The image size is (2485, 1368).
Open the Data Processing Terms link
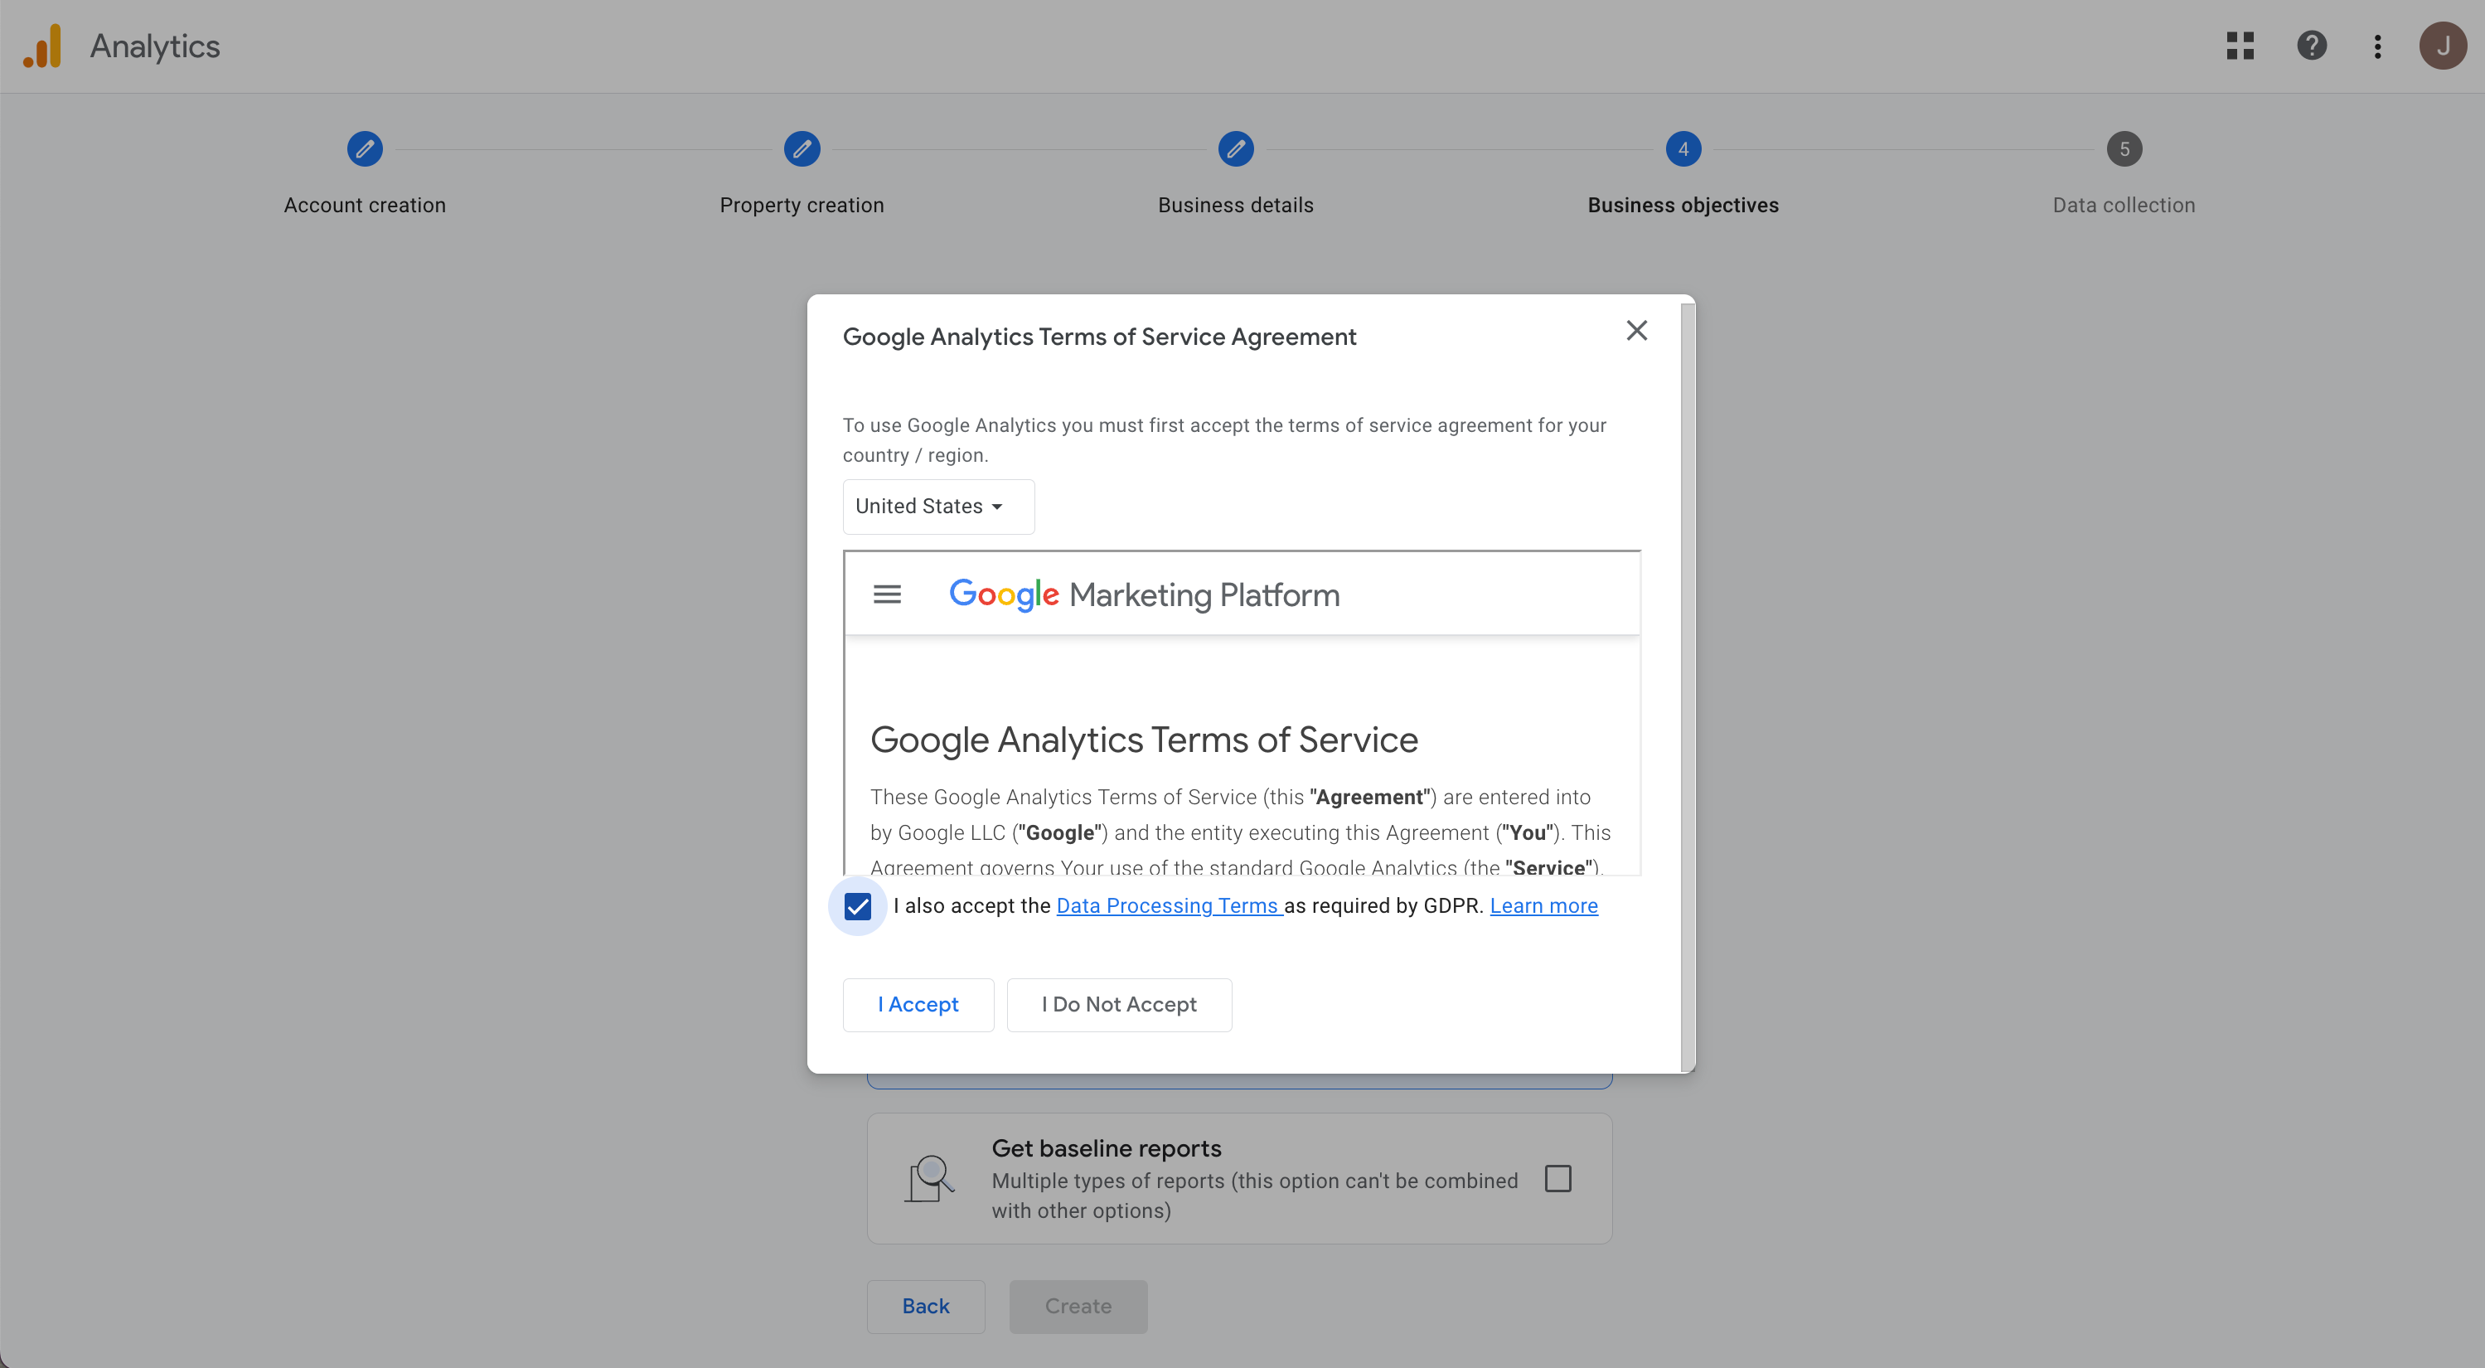click(1170, 906)
